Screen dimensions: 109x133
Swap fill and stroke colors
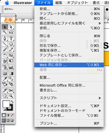[12, 102]
